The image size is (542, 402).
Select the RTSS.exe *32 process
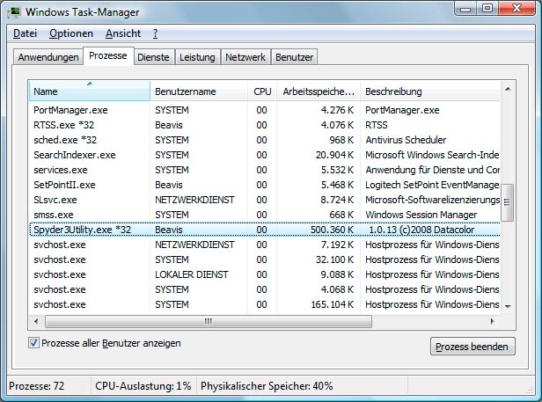[265, 125]
